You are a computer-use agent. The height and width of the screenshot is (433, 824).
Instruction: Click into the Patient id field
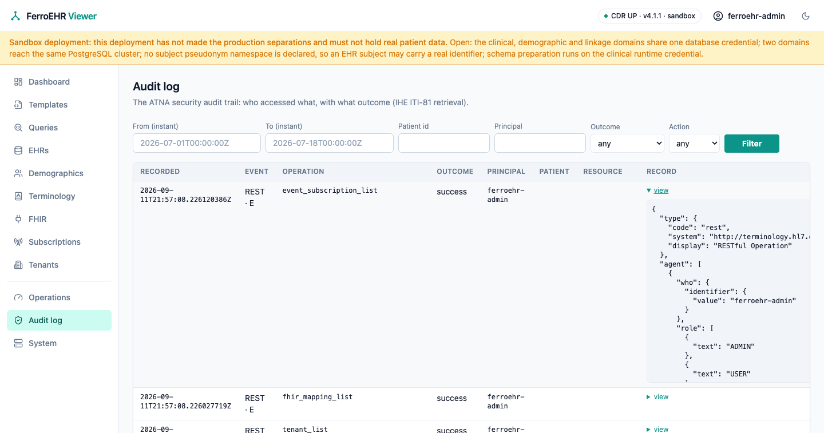[444, 143]
